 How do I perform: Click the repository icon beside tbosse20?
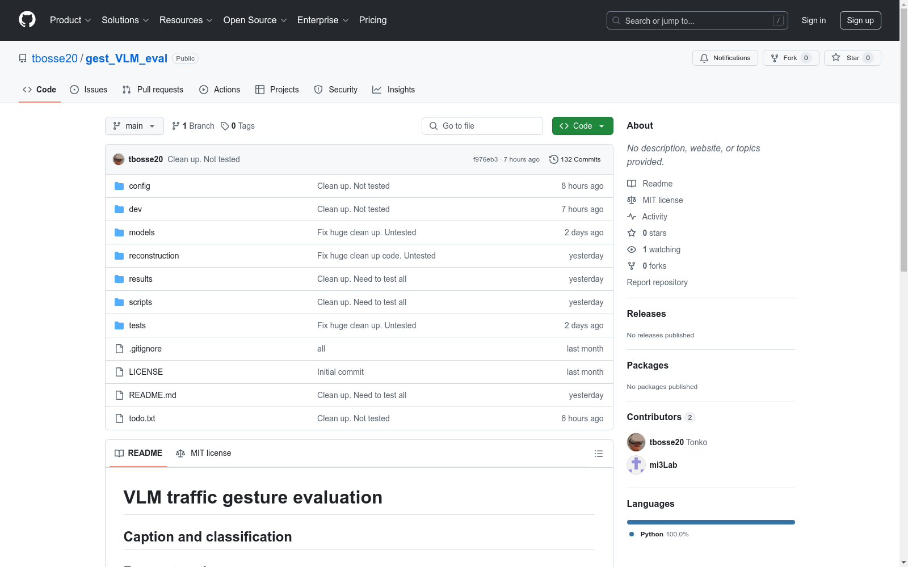[23, 58]
